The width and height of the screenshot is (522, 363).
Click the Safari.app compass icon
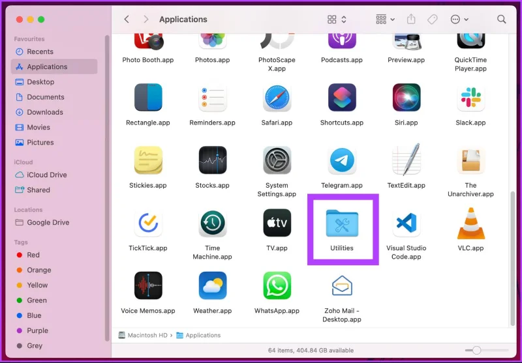point(277,97)
